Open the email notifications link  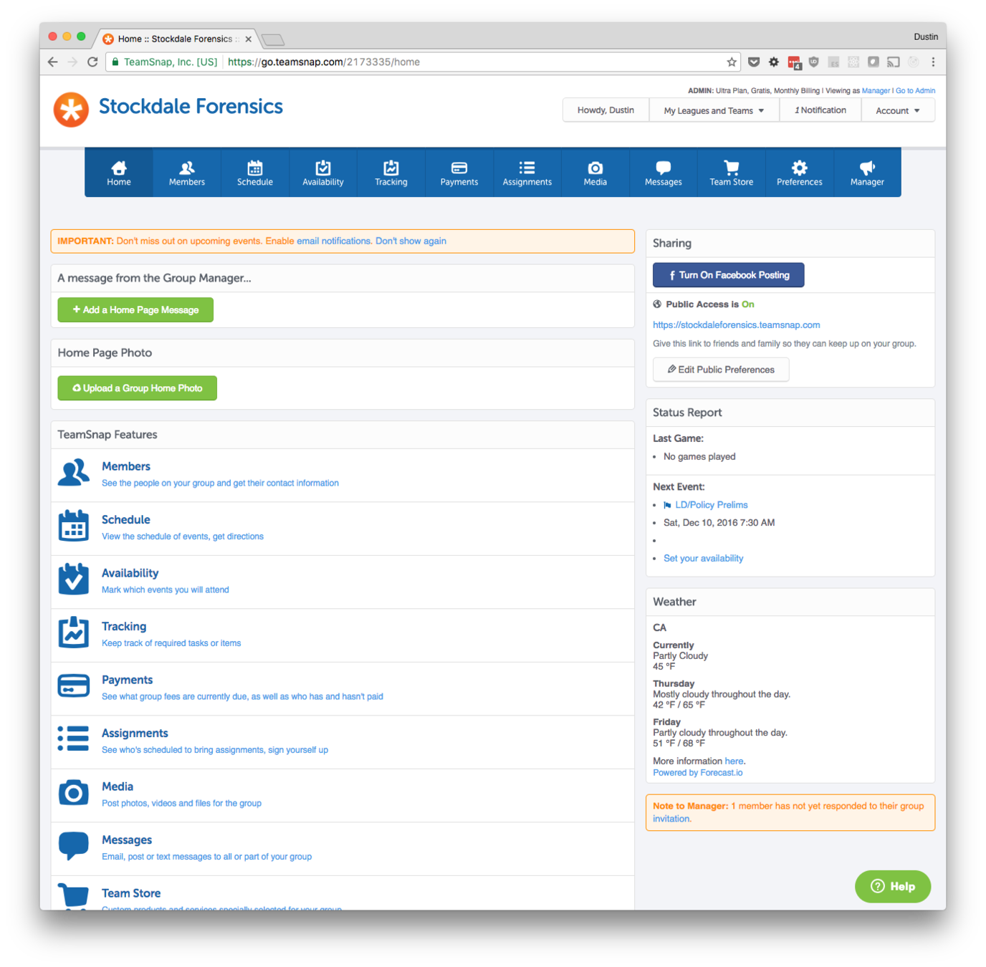(333, 241)
